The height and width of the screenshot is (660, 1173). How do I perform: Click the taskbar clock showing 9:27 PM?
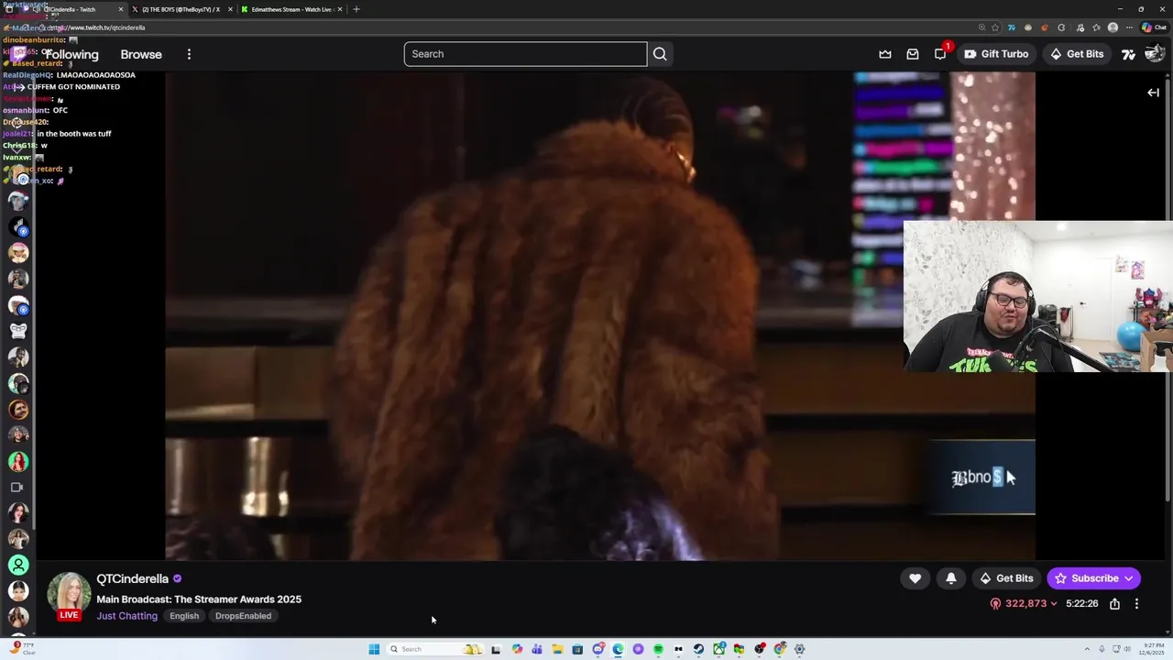(x=1151, y=649)
